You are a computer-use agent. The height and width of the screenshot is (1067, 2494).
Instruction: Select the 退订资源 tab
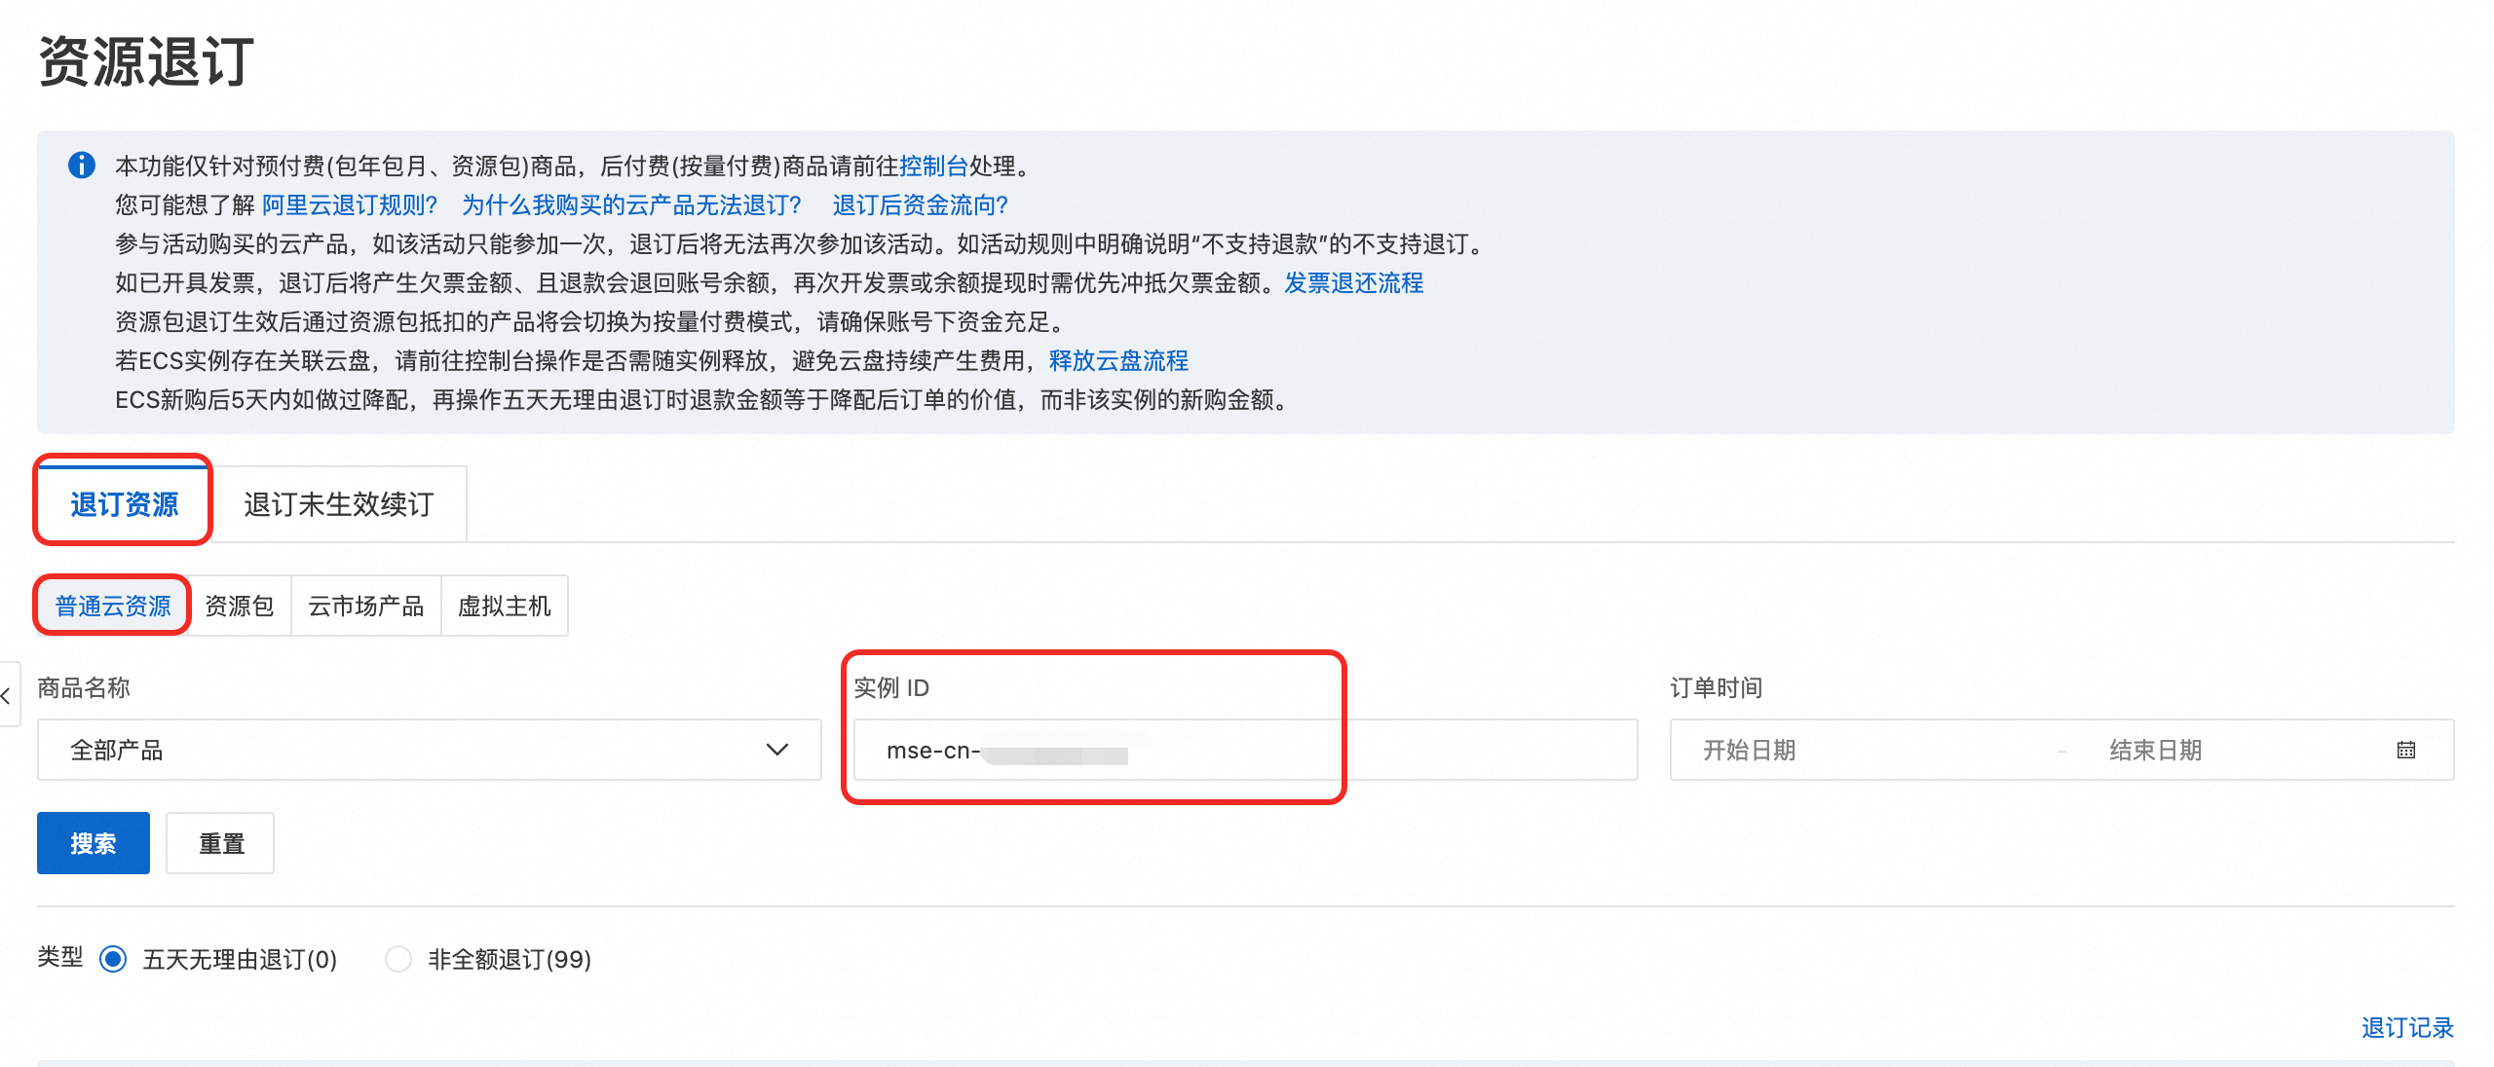pos(124,504)
